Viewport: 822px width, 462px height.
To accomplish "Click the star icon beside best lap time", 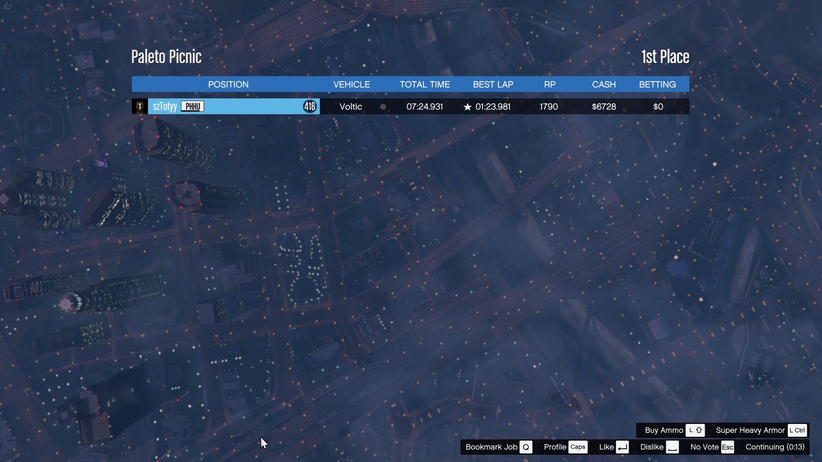I will point(468,107).
